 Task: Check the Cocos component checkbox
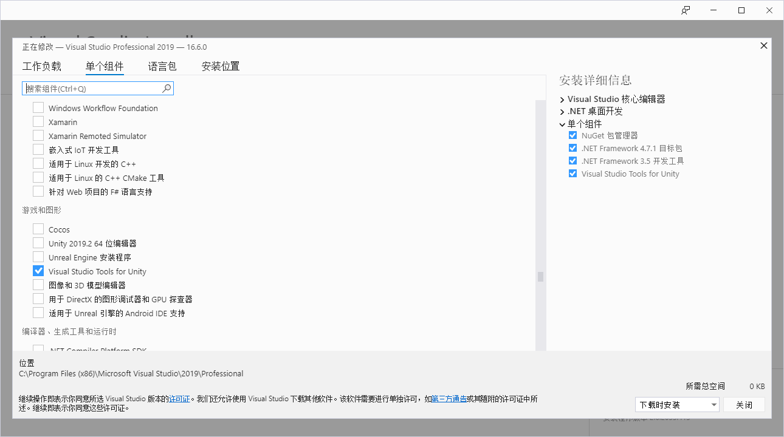38,229
